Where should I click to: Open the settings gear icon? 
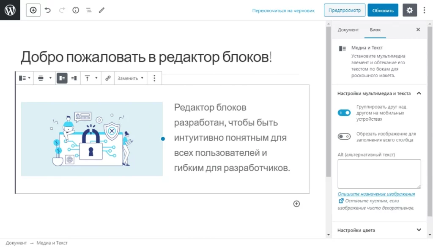click(x=409, y=10)
